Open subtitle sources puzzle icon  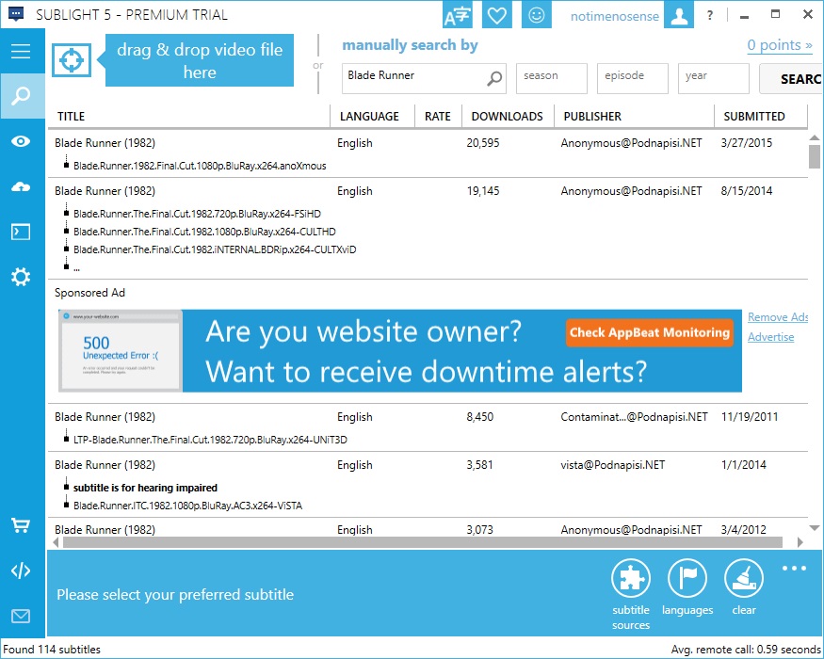point(631,578)
